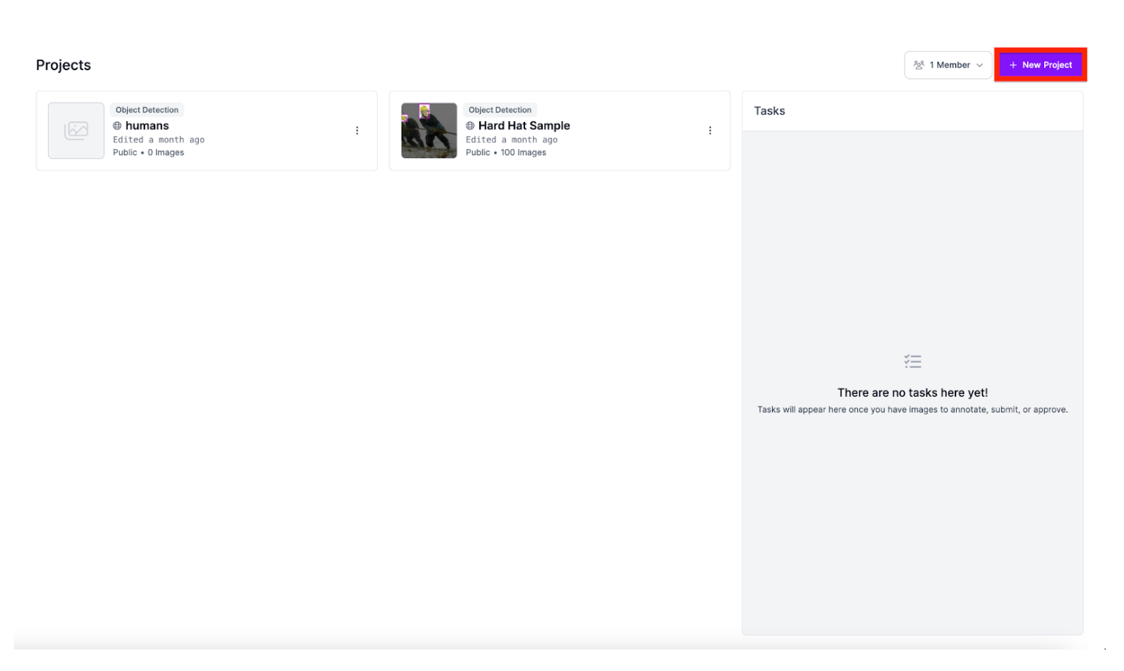Open three-dot menu for humans project
Viewport: 1124px width, 671px height.
(357, 131)
